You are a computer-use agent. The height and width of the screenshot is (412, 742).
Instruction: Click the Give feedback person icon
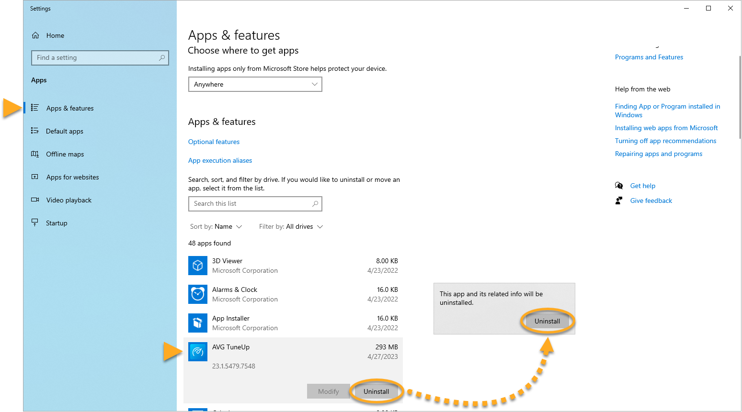(619, 200)
